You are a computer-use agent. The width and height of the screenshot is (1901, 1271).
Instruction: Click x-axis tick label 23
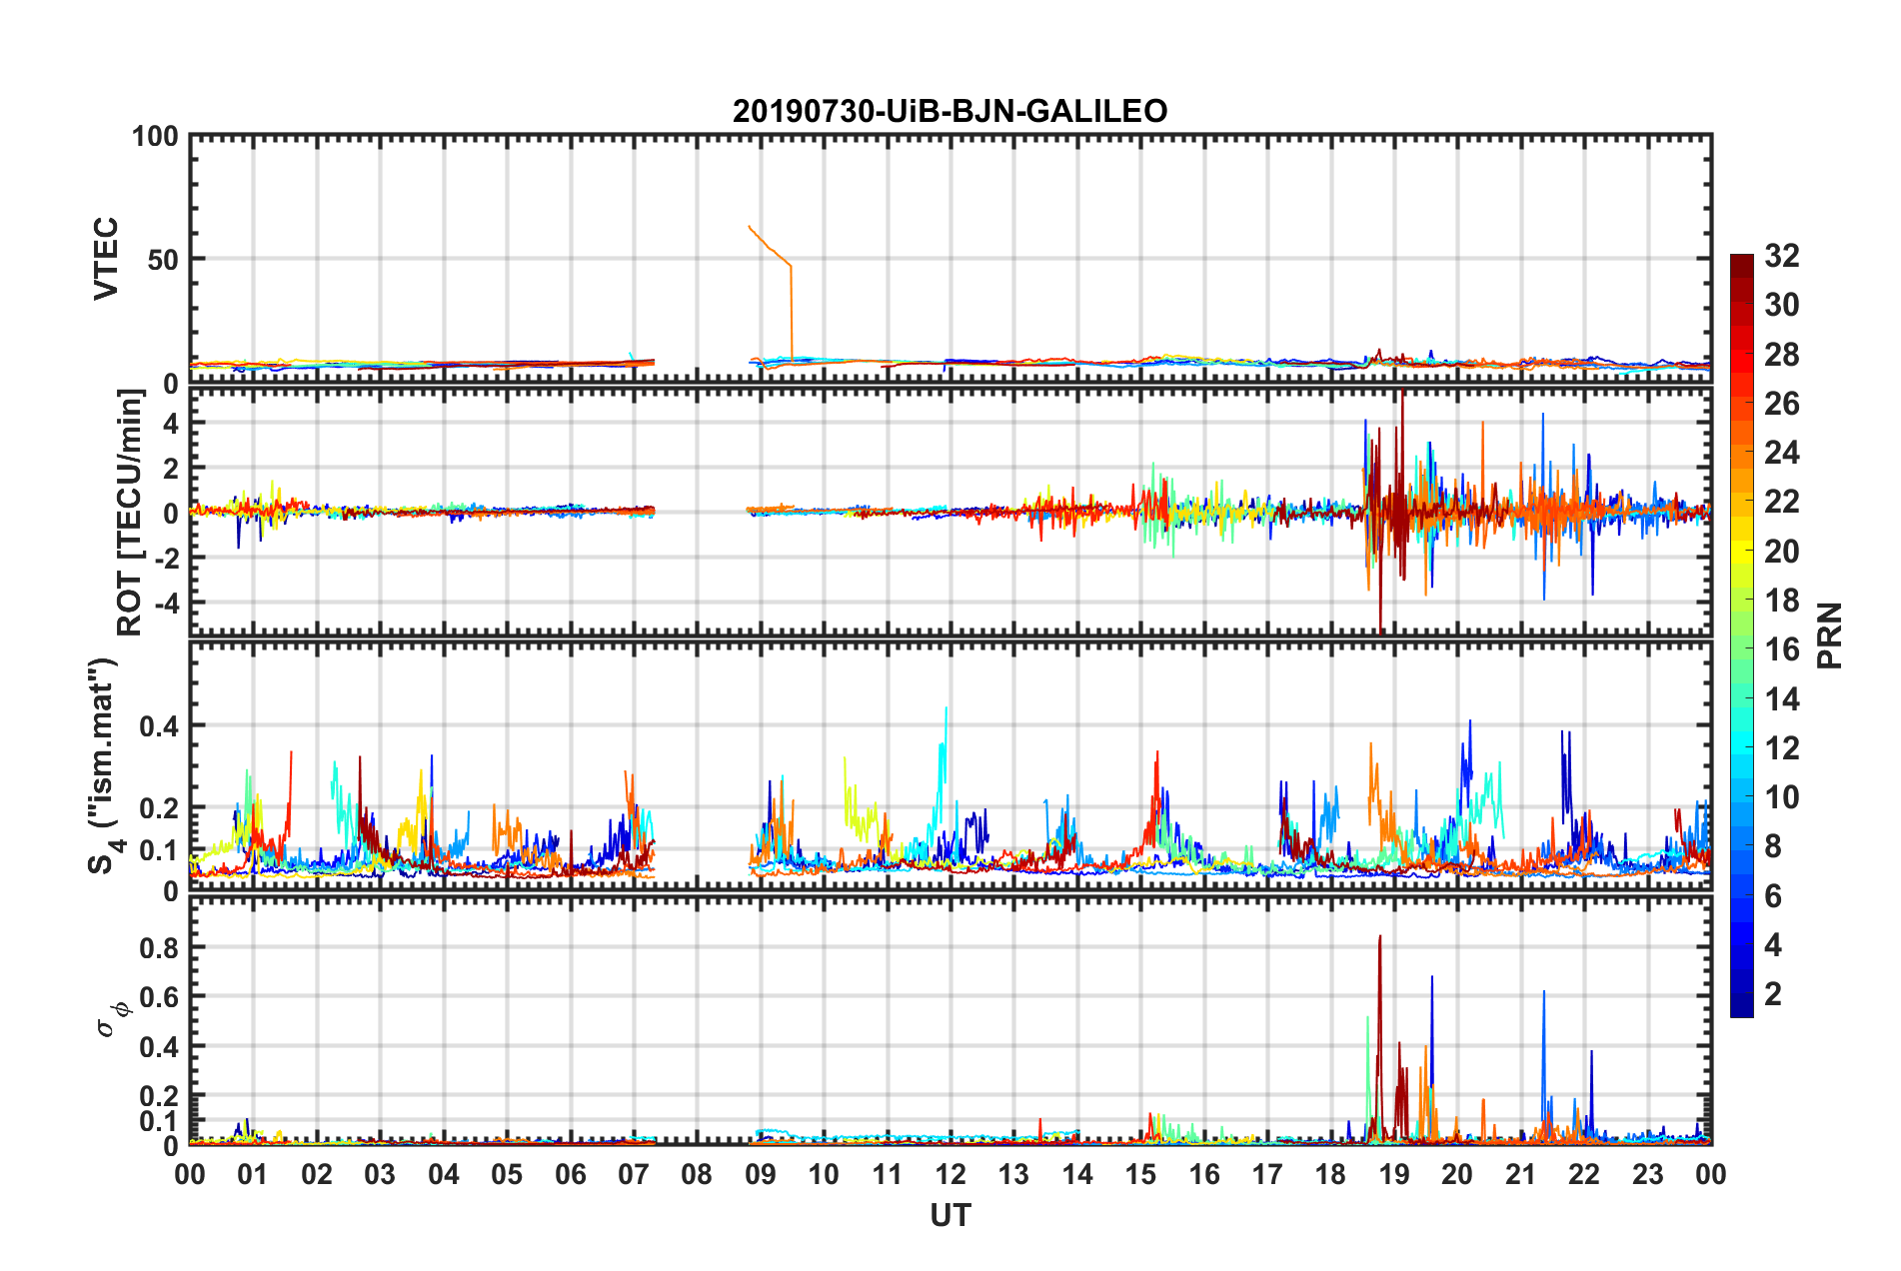point(1647,1174)
